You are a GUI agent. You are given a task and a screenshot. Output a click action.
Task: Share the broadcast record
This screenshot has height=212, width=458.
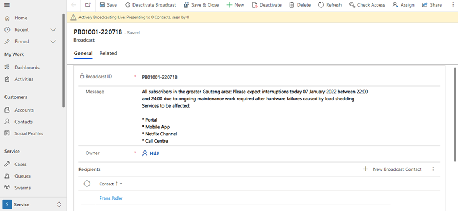(x=432, y=5)
